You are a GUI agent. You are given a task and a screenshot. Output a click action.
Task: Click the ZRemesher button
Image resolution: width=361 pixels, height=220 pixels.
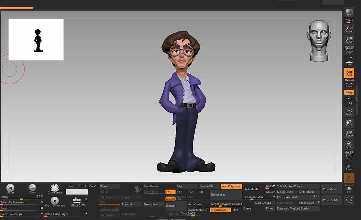click(226, 194)
